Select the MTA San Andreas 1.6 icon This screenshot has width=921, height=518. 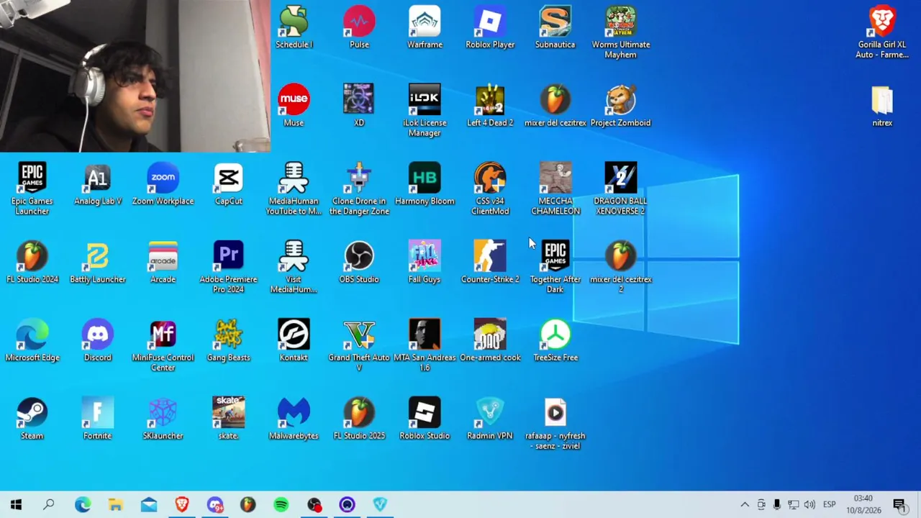pyautogui.click(x=425, y=346)
